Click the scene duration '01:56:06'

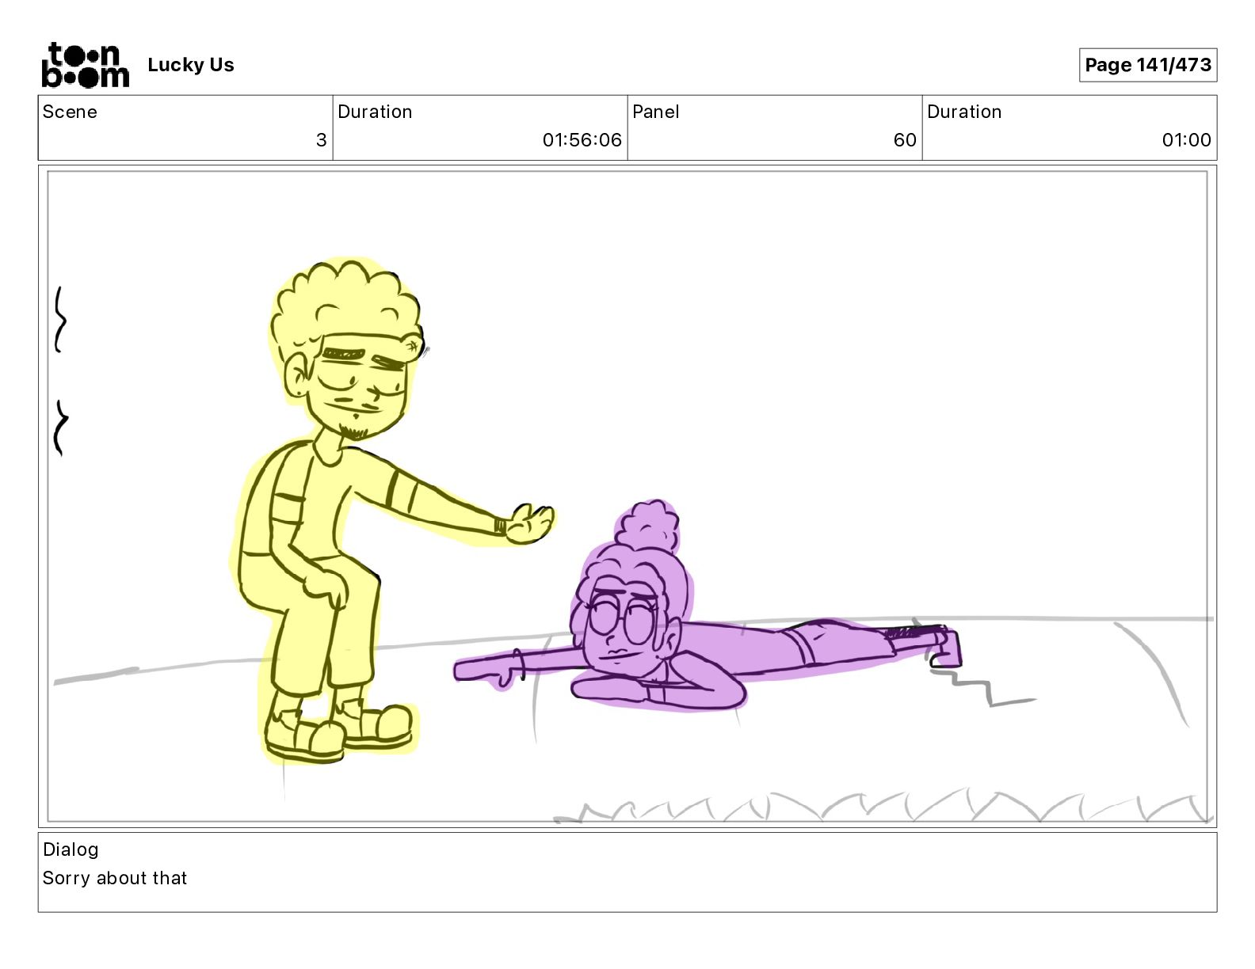click(x=582, y=140)
